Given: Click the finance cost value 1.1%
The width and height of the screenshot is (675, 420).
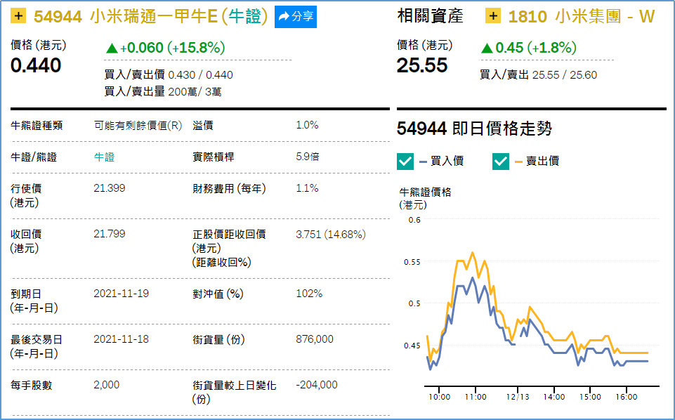Looking at the screenshot, I should click(x=308, y=188).
